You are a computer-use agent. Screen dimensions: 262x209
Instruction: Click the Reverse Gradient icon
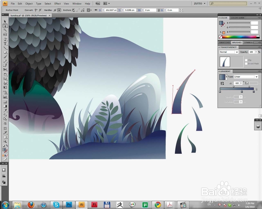tap(222, 83)
